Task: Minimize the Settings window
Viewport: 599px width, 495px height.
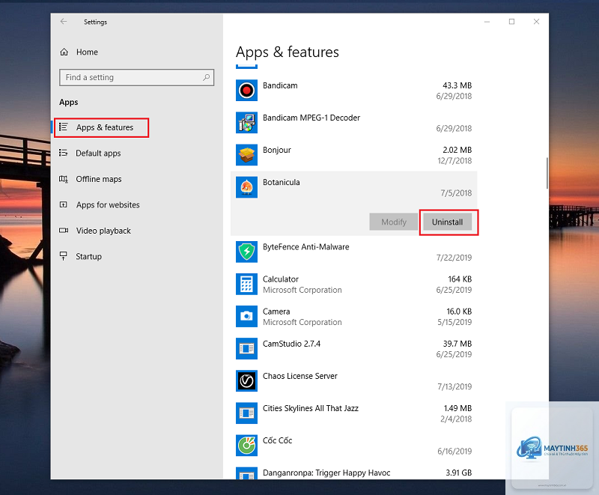Action: [x=487, y=22]
